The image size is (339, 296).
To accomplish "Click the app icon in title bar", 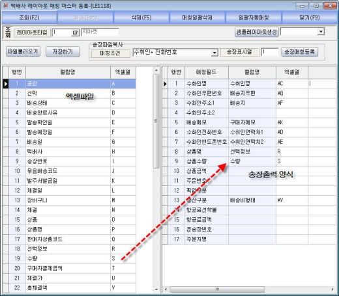I will pyautogui.click(x=6, y=5).
